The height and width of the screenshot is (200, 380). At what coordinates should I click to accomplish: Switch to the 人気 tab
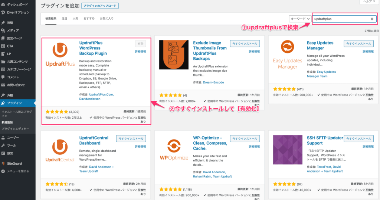75,18
